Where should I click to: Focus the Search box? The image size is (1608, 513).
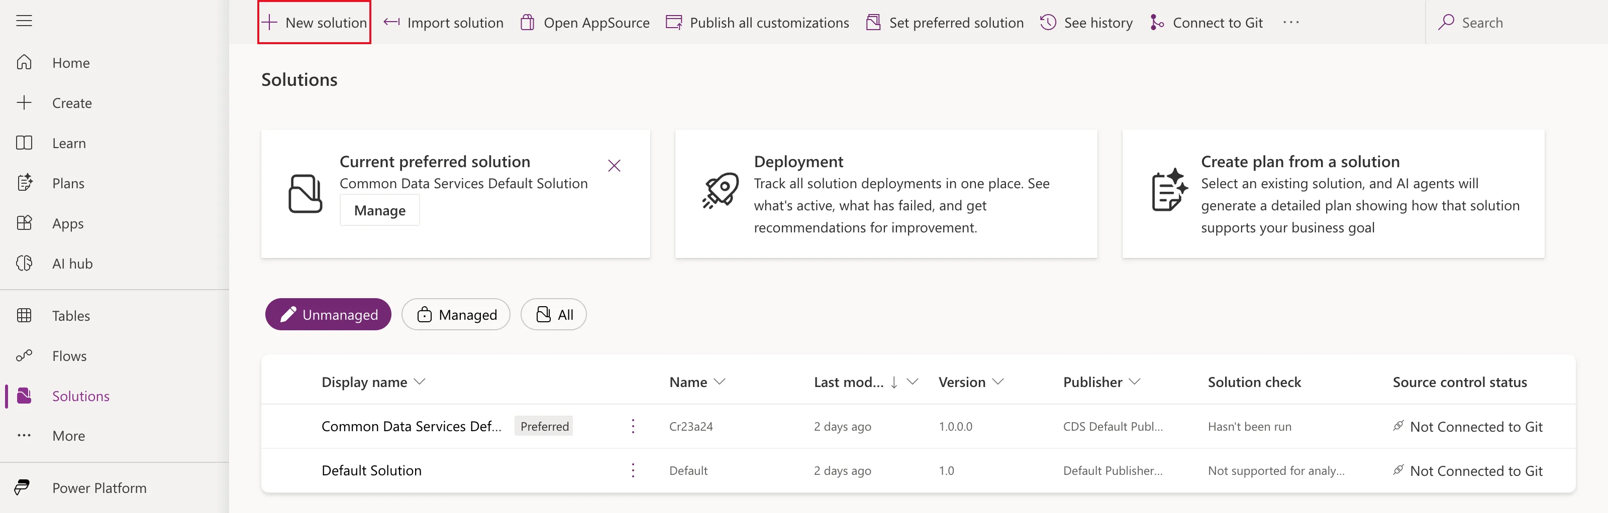point(1517,23)
